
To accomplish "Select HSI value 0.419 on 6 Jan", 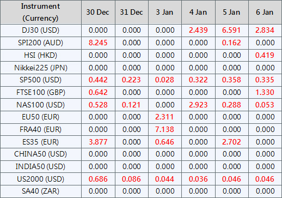I will (265, 55).
